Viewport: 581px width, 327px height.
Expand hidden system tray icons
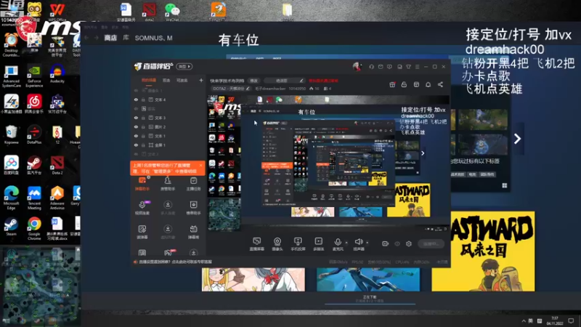(x=524, y=320)
